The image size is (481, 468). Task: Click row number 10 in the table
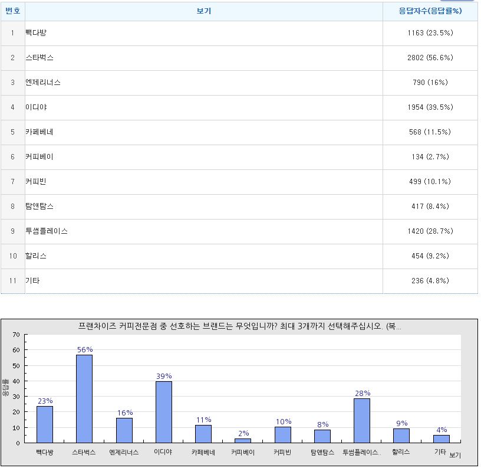pyautogui.click(x=12, y=256)
